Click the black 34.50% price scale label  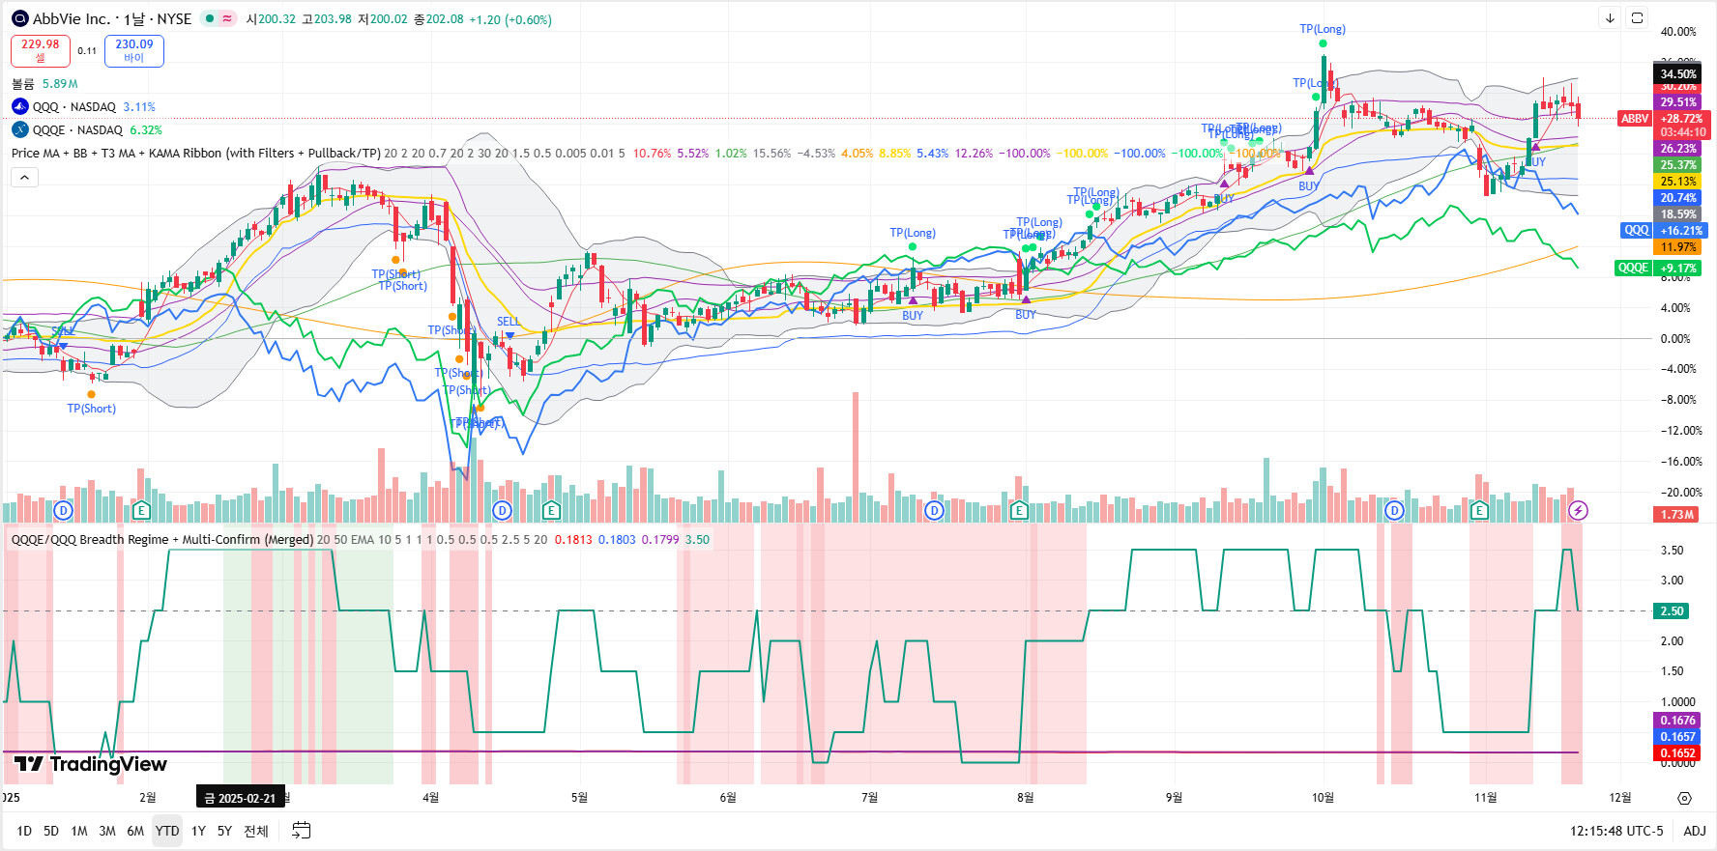(1678, 73)
